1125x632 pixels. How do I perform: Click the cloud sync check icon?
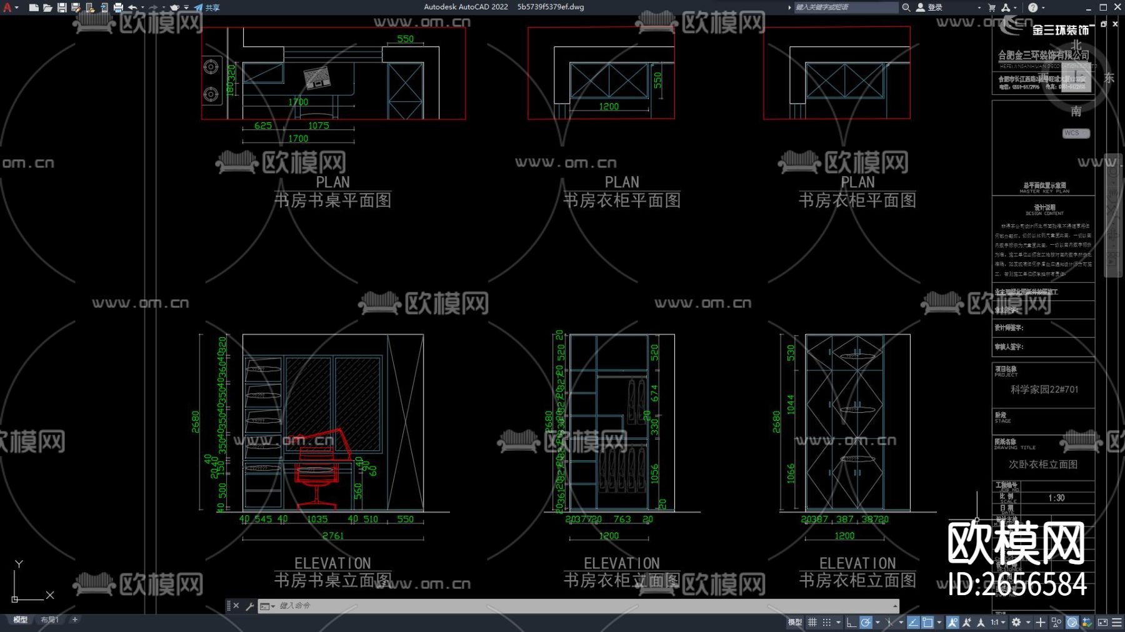coord(1087,622)
